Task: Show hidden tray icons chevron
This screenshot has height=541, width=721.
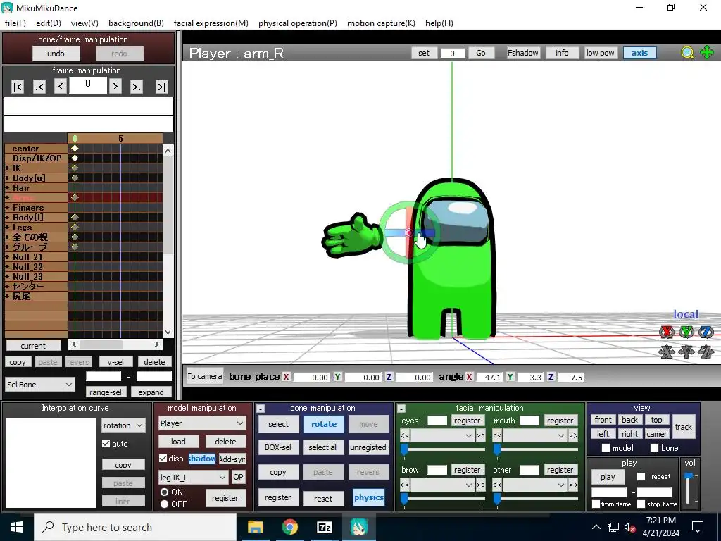Action: tap(596, 527)
